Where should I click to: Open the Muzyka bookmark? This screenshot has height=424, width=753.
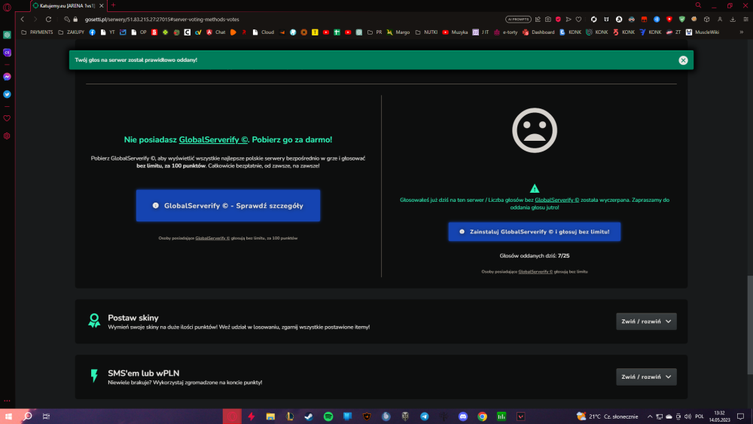pos(455,32)
